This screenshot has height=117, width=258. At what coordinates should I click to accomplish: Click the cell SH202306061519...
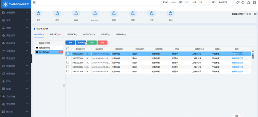[81, 71]
